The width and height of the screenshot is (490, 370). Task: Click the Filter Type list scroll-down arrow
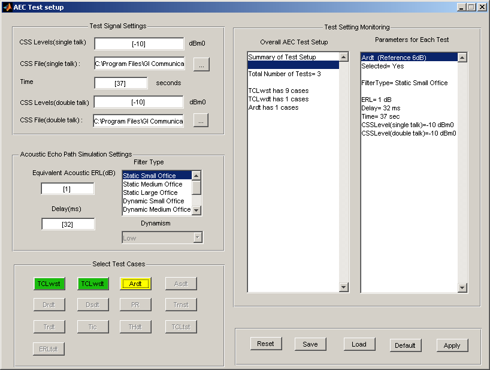(196, 210)
